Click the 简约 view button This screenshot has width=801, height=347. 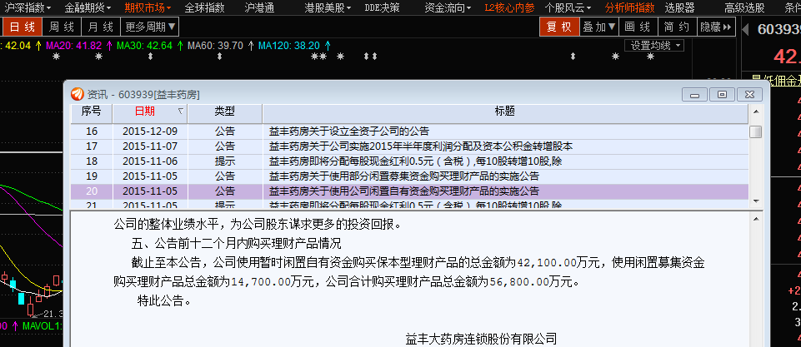click(x=676, y=27)
